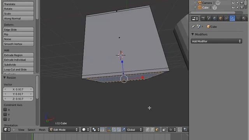Image resolution: width=249 pixels, height=140 pixels.
Task: Click the Cube object icon in outliner
Action: coord(200,7)
